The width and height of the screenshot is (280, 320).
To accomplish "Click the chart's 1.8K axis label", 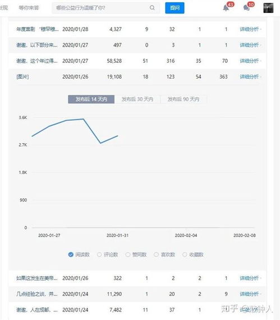I will tap(23, 172).
